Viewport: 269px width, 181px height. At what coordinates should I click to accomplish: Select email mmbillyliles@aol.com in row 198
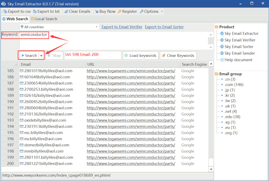click(44, 151)
